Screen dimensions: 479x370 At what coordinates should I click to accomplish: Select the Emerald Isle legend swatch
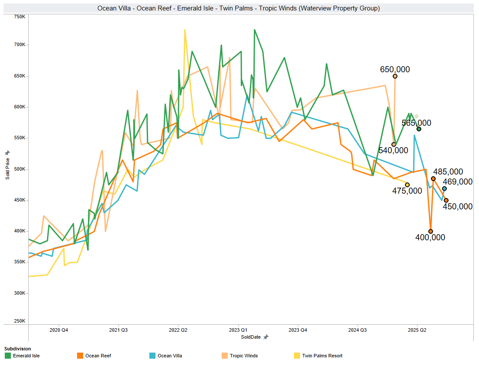pyautogui.click(x=8, y=356)
